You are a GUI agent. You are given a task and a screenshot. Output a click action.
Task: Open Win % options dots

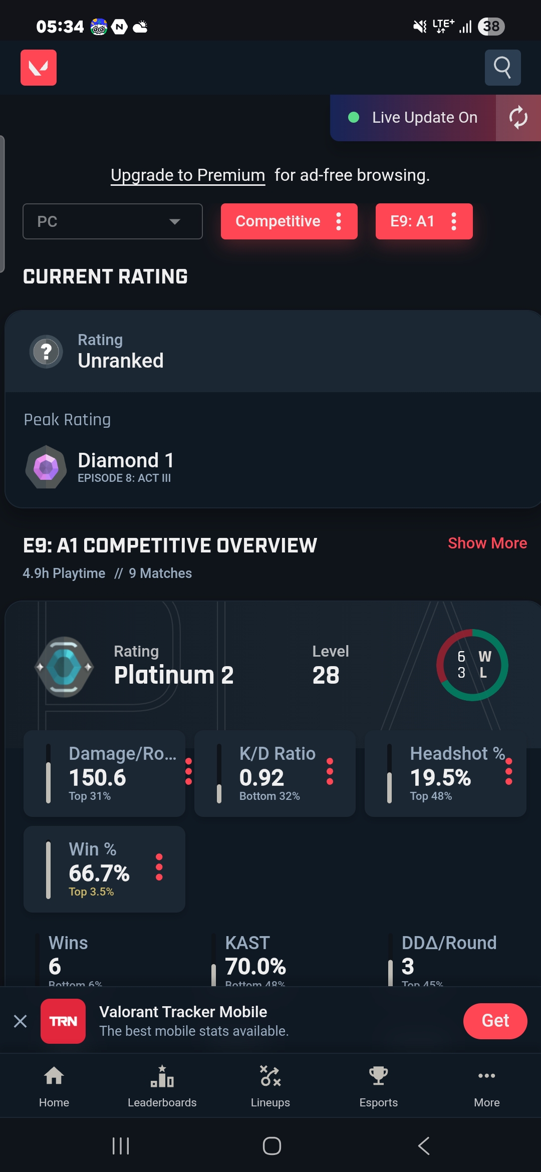(x=159, y=867)
